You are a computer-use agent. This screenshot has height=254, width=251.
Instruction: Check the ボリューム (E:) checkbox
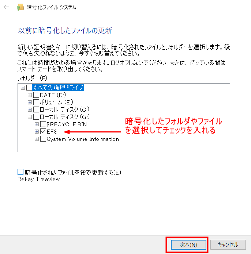(x=36, y=102)
